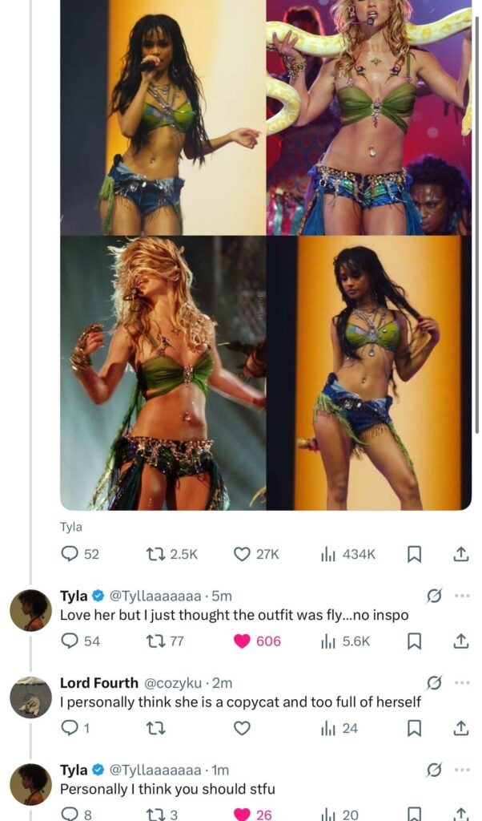Viewport: 482px width, 821px height.
Task: Unlike Tyla's 'no inspo' reply
Action: tap(242, 641)
